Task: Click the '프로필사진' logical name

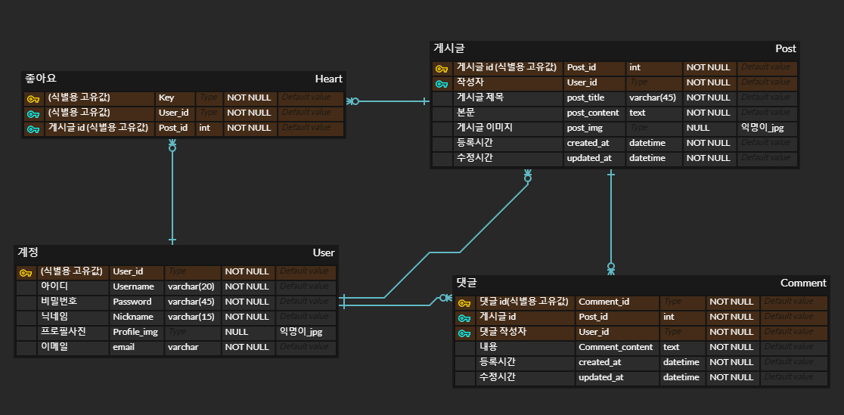Action: tap(63, 332)
